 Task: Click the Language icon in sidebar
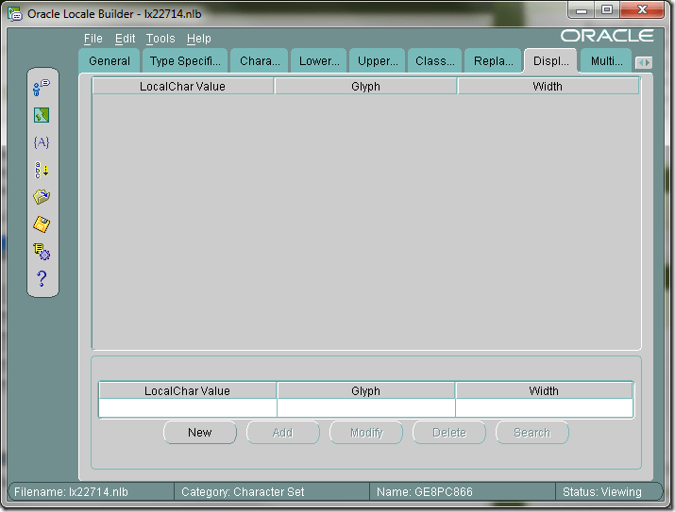(42, 88)
